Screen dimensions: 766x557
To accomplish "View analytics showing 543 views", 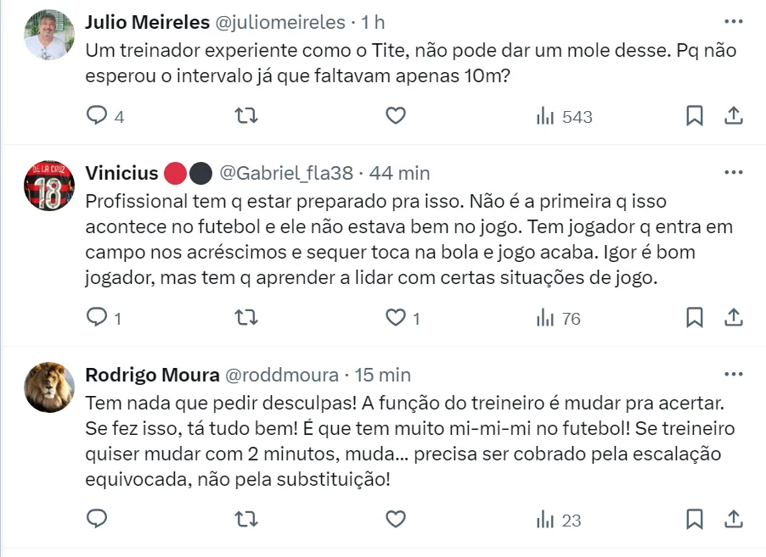I will 565,117.
